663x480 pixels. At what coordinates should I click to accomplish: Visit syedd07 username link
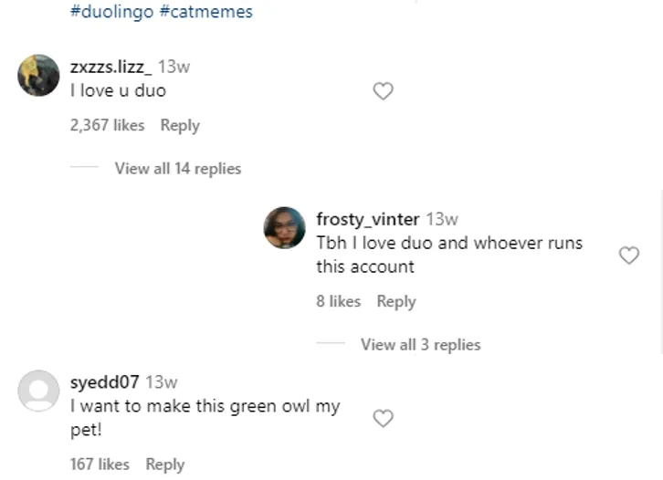tap(104, 382)
